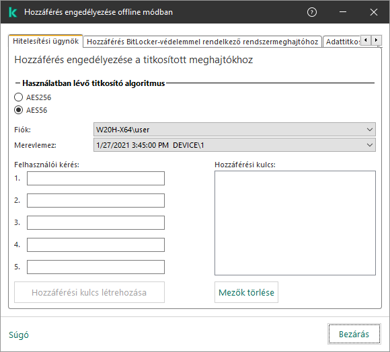Click the Kaspersky logo icon in title bar
Image resolution: width=390 pixels, height=352 pixels.
click(x=12, y=12)
